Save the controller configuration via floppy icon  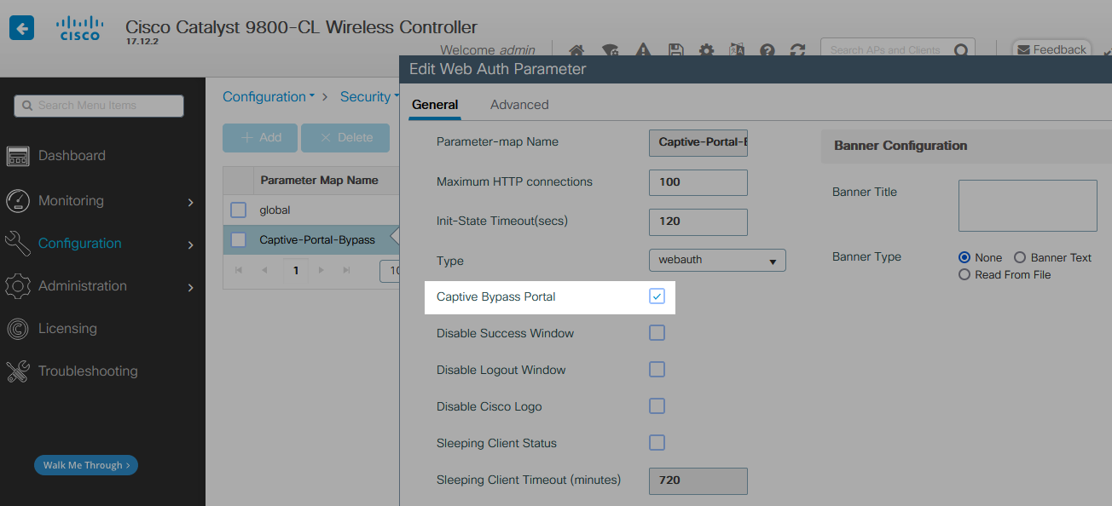[x=675, y=51]
